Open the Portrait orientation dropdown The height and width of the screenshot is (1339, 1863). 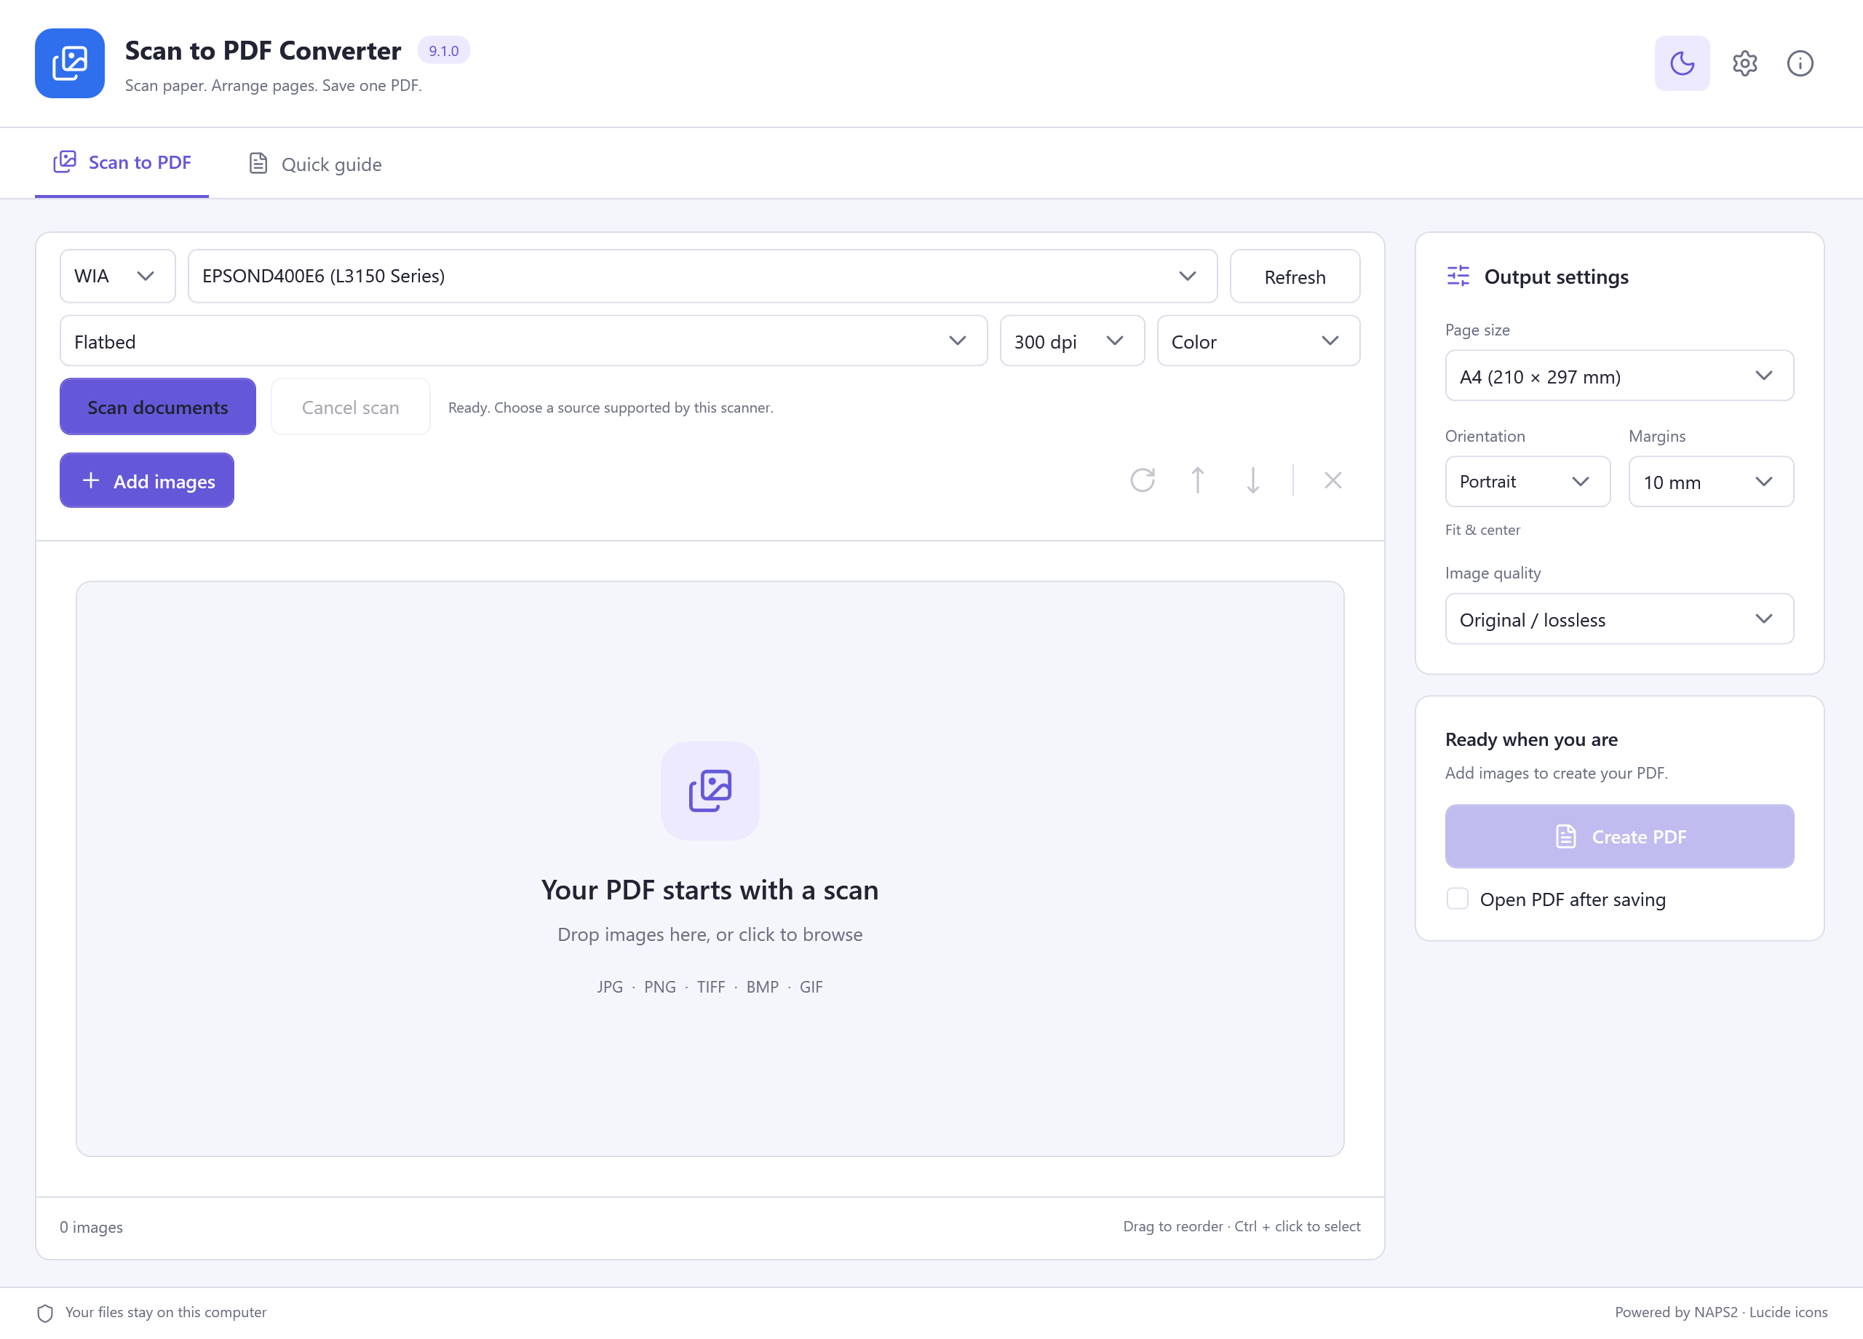pyautogui.click(x=1527, y=481)
